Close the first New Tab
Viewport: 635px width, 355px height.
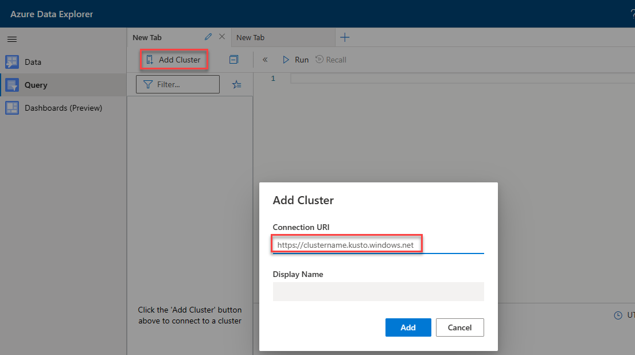tap(222, 37)
